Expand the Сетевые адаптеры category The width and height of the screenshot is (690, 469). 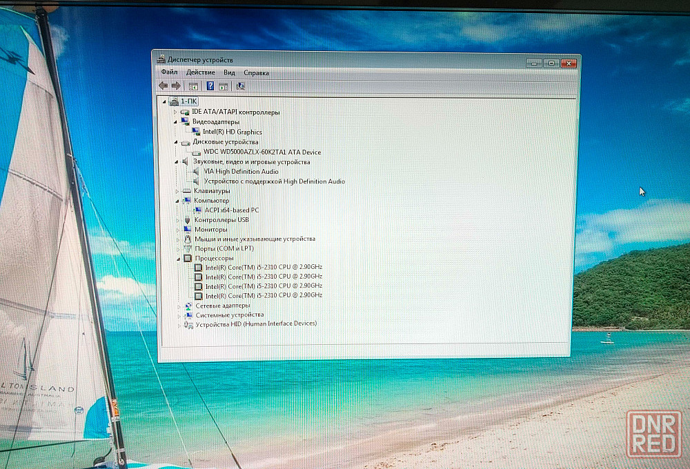coord(179,306)
